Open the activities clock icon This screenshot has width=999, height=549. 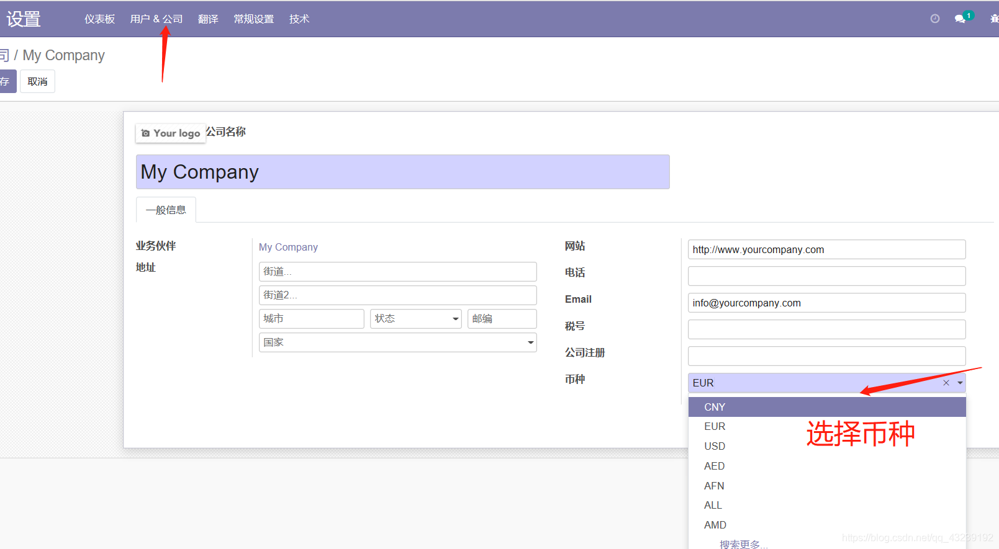click(934, 19)
